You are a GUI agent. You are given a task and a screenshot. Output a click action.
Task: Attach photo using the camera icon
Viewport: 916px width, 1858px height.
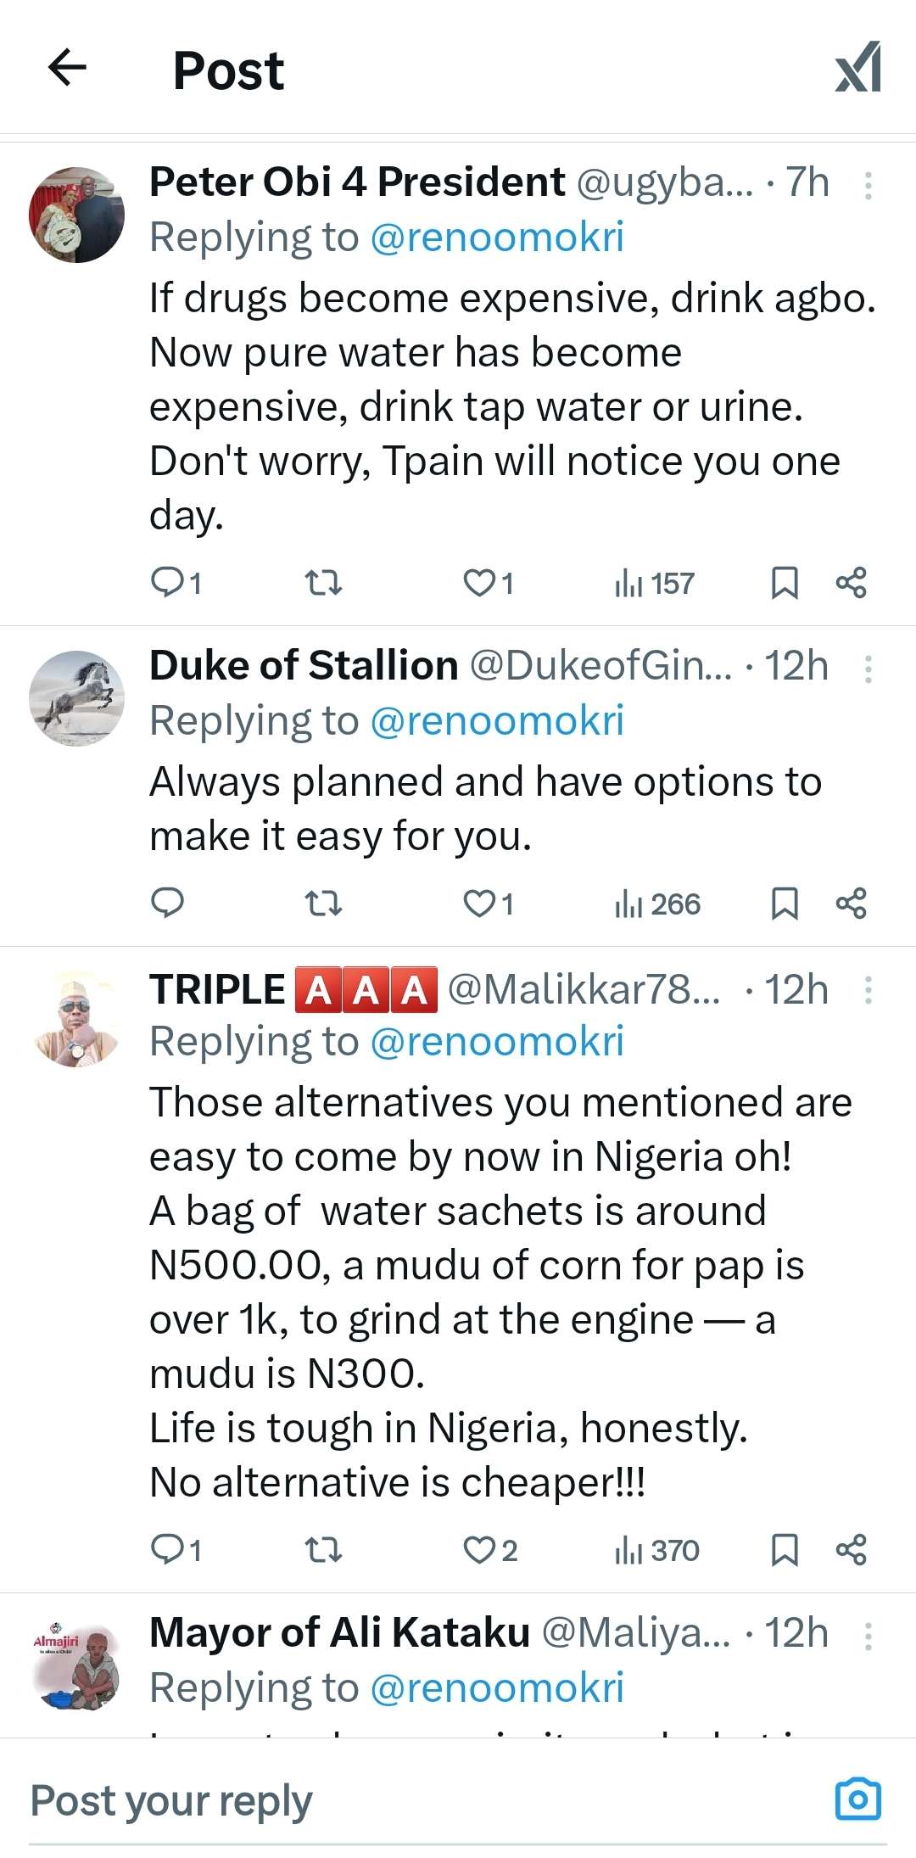click(x=858, y=1799)
